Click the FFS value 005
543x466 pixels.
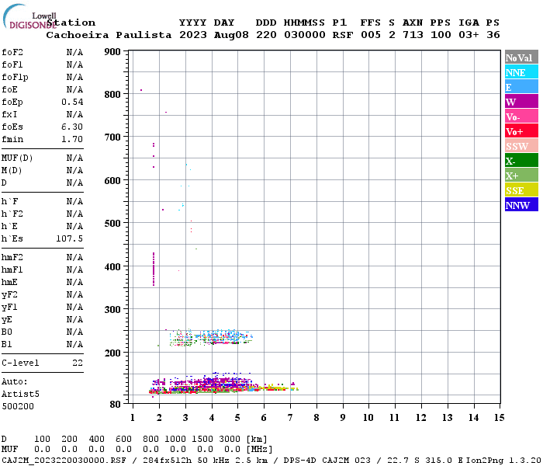(x=371, y=35)
